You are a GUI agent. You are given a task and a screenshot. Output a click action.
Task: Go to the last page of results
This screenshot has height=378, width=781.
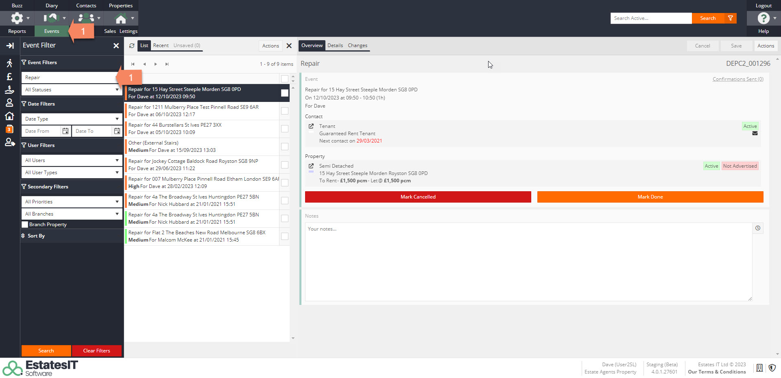pyautogui.click(x=167, y=64)
